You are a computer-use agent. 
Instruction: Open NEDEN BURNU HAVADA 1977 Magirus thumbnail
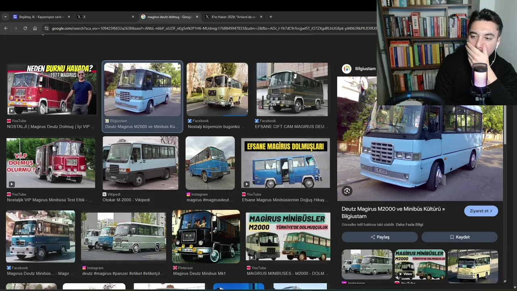coord(52,89)
